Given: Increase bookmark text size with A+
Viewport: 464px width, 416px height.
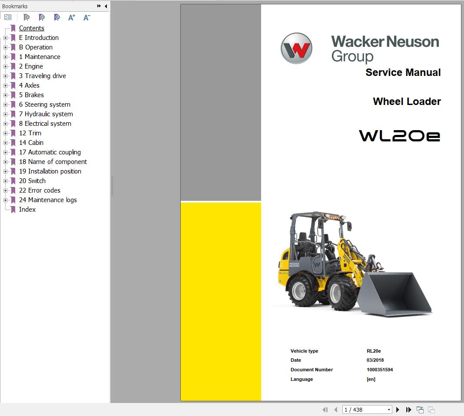Looking at the screenshot, I should tap(72, 17).
